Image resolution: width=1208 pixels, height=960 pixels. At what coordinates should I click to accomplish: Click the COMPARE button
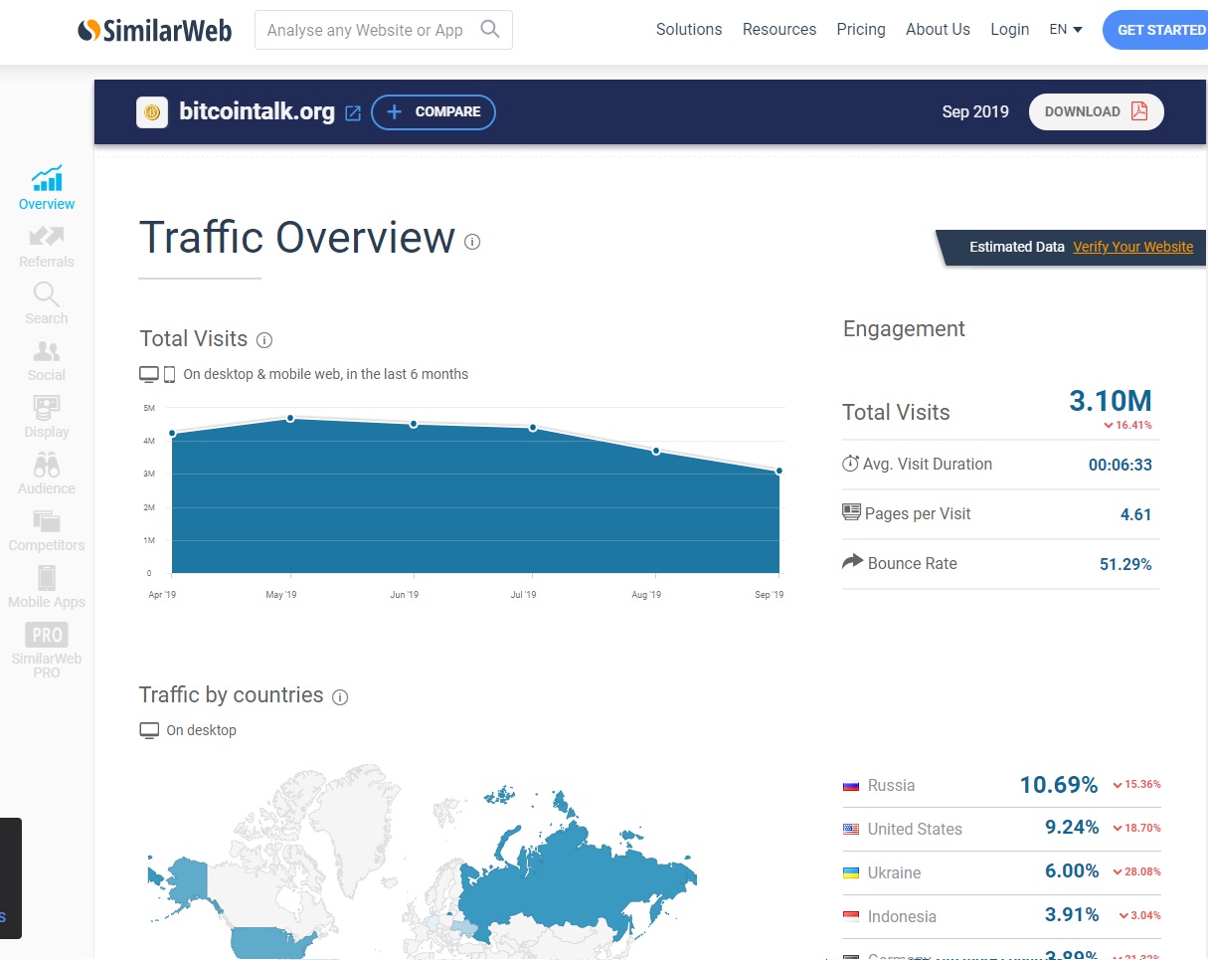(433, 112)
